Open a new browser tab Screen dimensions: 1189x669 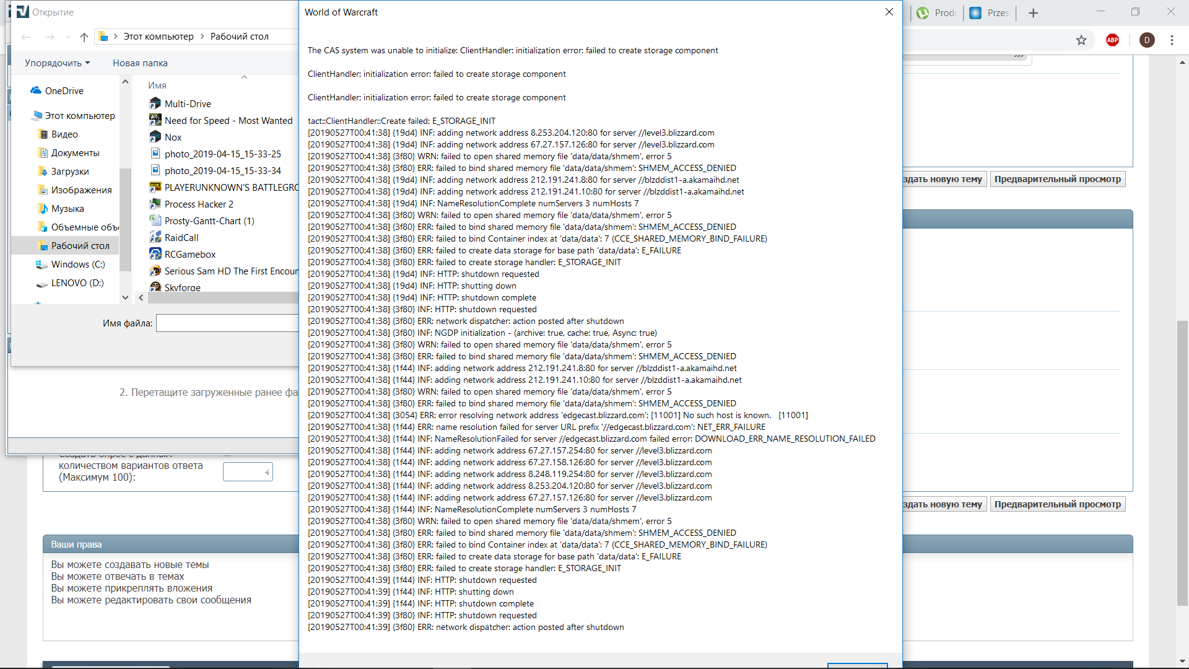[x=1033, y=13]
